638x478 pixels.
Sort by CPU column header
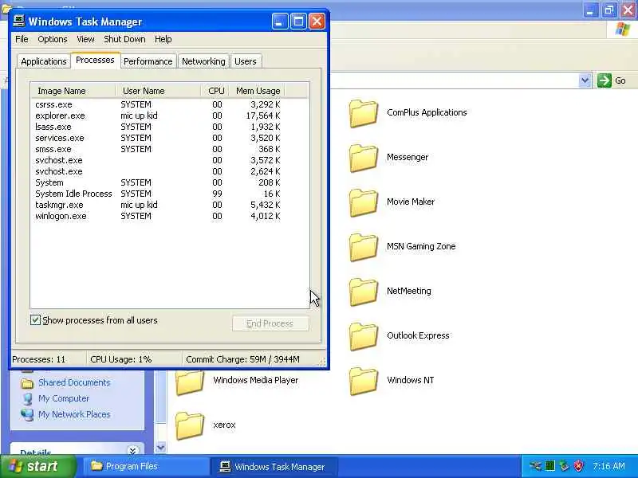pyautogui.click(x=215, y=91)
